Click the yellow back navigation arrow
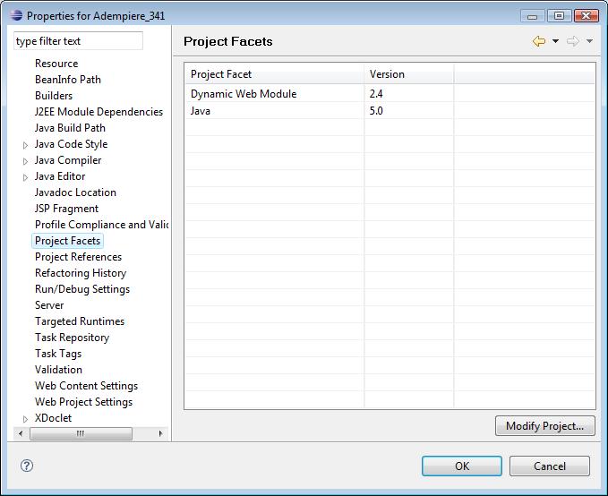 point(538,41)
